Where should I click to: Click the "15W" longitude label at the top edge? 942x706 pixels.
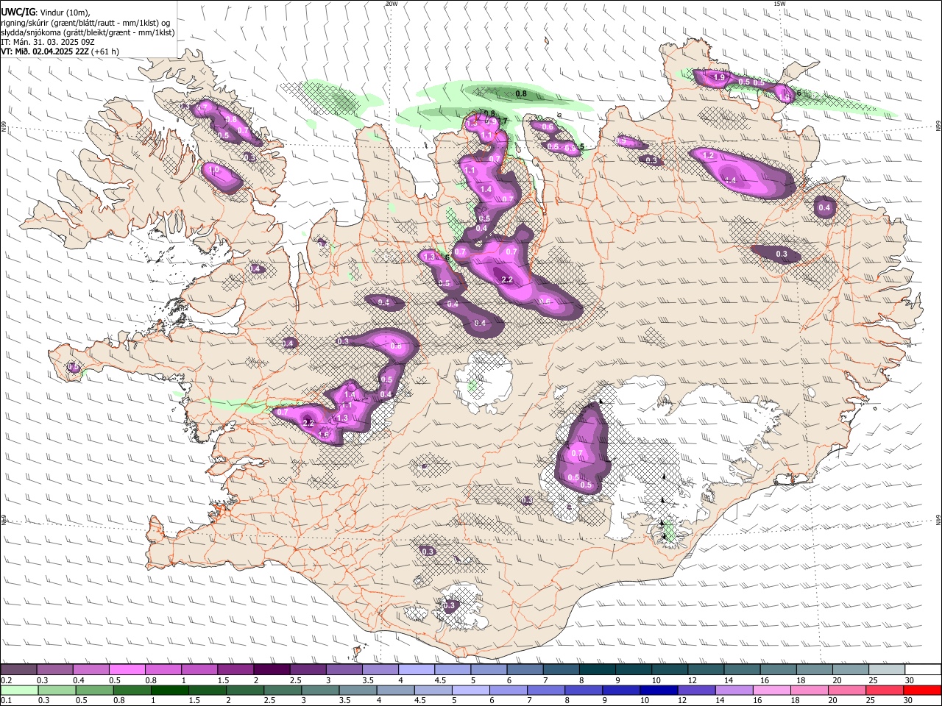tap(779, 4)
